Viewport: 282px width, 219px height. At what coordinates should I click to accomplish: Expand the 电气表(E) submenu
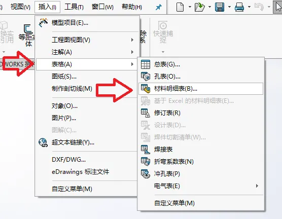pos(201,186)
